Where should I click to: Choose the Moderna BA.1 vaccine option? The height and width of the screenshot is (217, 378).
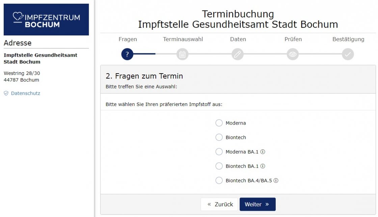click(x=219, y=152)
